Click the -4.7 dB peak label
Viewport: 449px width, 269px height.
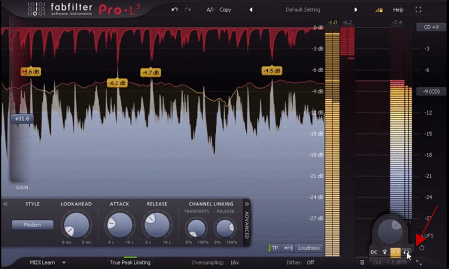tap(151, 73)
